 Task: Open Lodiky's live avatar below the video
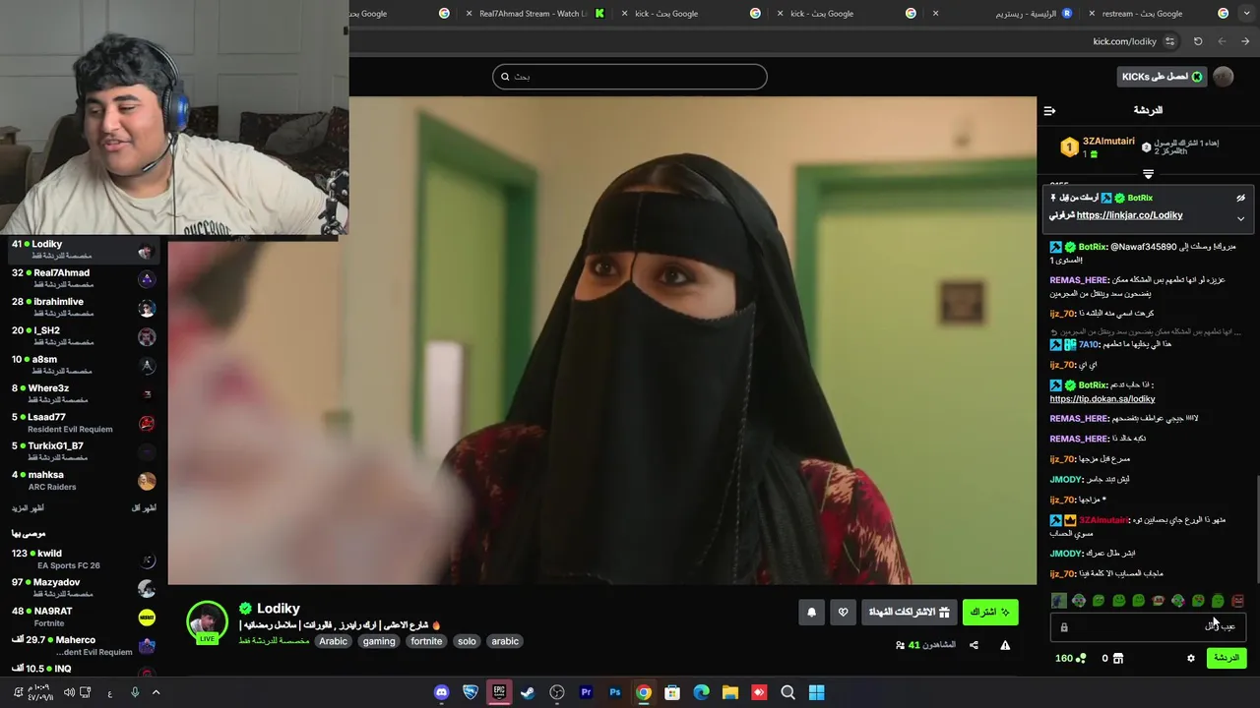click(x=207, y=622)
